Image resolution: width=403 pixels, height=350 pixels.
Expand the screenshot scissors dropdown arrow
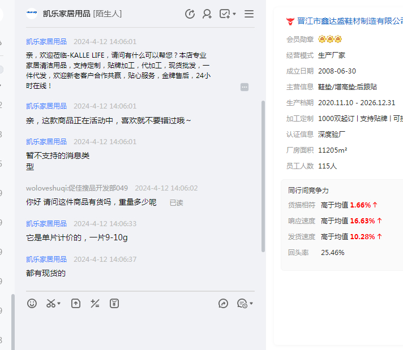59,304
